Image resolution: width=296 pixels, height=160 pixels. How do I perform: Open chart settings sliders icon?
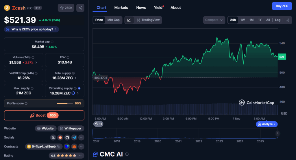pyautogui.click(x=287, y=20)
